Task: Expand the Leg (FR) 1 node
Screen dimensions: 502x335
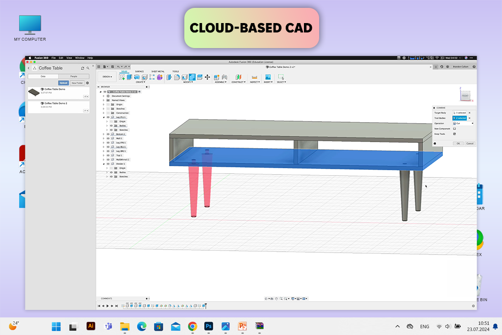Action: click(104, 143)
